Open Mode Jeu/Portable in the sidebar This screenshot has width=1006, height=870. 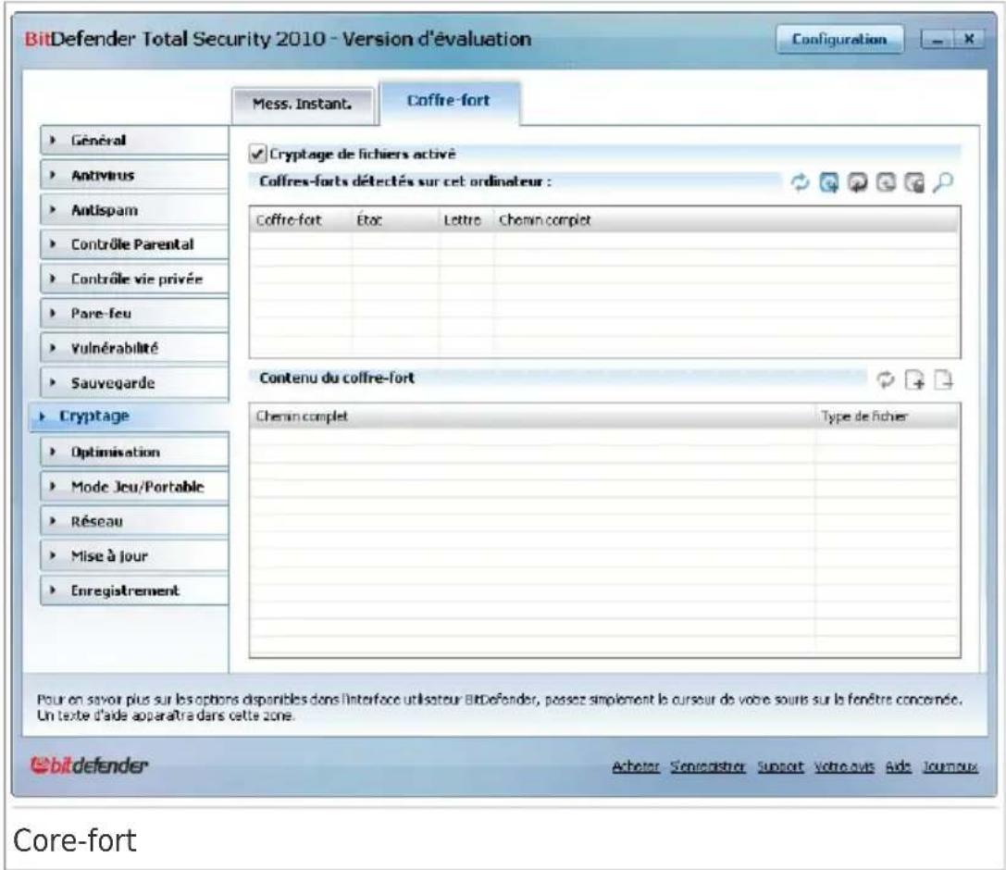click(x=134, y=486)
